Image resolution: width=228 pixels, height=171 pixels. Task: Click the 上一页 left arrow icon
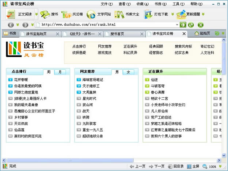tap(132, 166)
